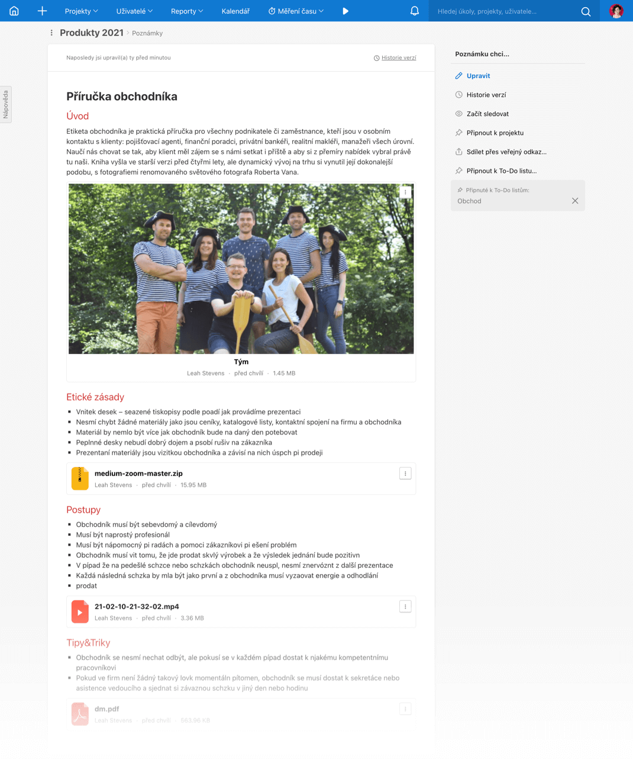Screen dimensions: 633x759
Task: Open the Kalendář menu item
Action: pos(235,11)
